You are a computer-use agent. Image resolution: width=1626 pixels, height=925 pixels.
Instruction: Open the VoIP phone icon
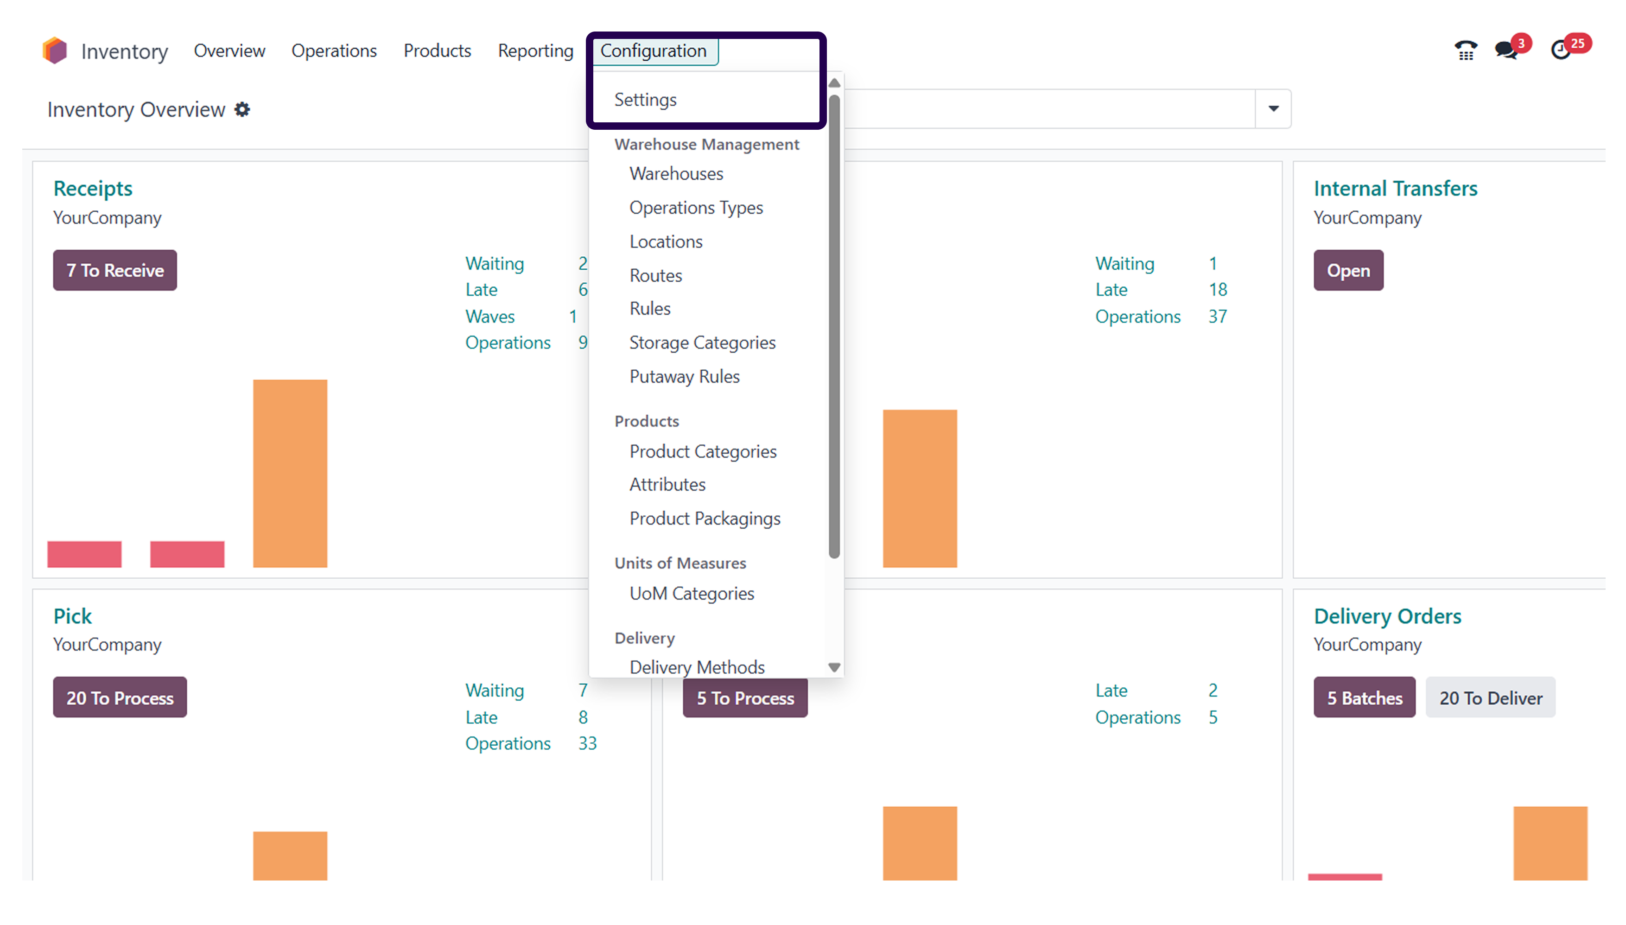tap(1465, 50)
